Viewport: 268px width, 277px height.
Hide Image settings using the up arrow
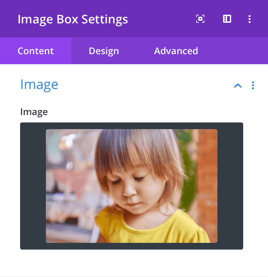point(238,86)
